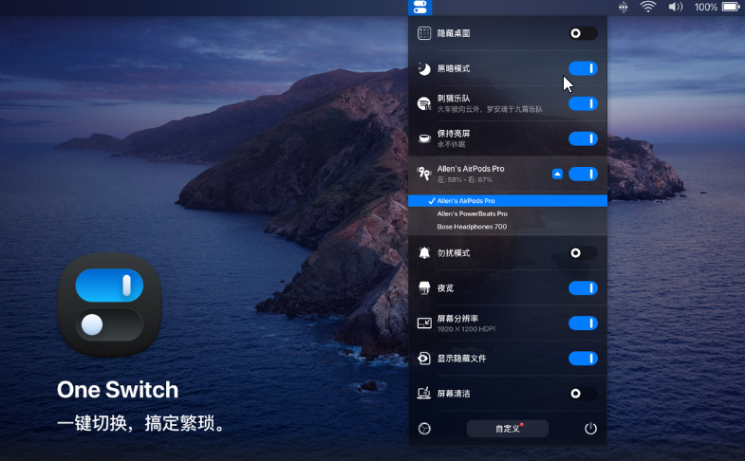Choose Bose Headphones 700 in the list
The image size is (745, 461).
coord(472,227)
